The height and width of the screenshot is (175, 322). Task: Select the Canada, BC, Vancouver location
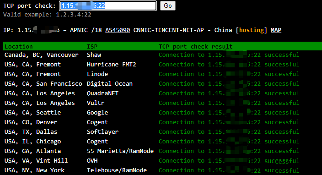tap(42, 55)
